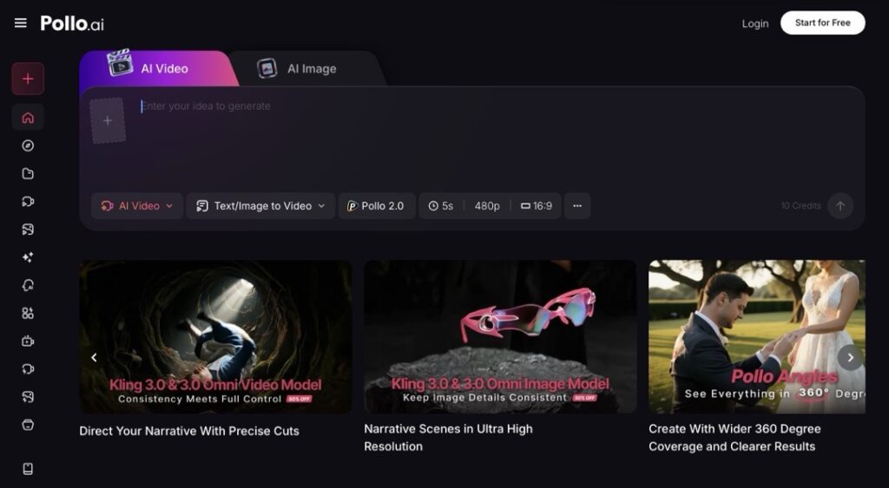Viewport: 889px width, 488px height.
Task: Change the 5s duration setting
Action: point(441,206)
